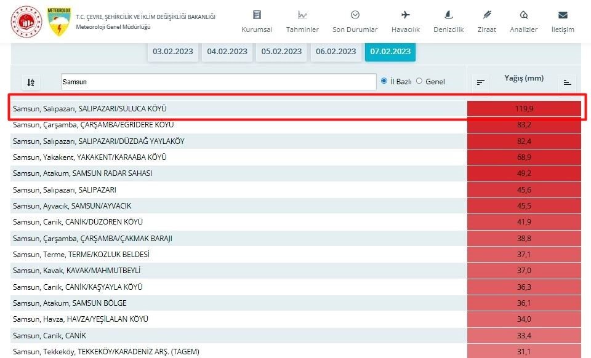Select the 05.02.2023 date button
The image size is (591, 358).
[x=281, y=51]
